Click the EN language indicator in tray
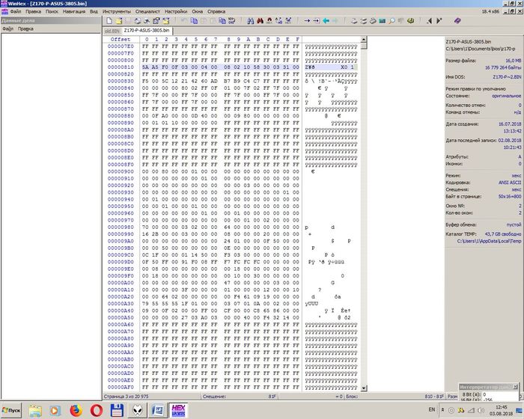The height and width of the screenshot is (419, 524). pos(432,410)
